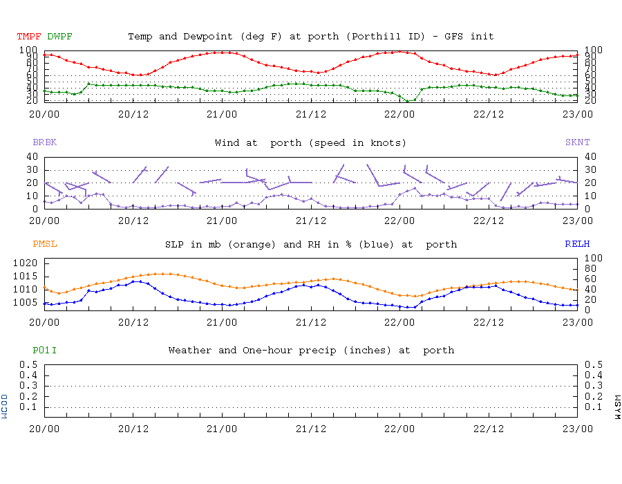Image resolution: width=622 pixels, height=484 pixels.
Task: Select the purple BRBK wind barb label
Action: click(x=44, y=142)
